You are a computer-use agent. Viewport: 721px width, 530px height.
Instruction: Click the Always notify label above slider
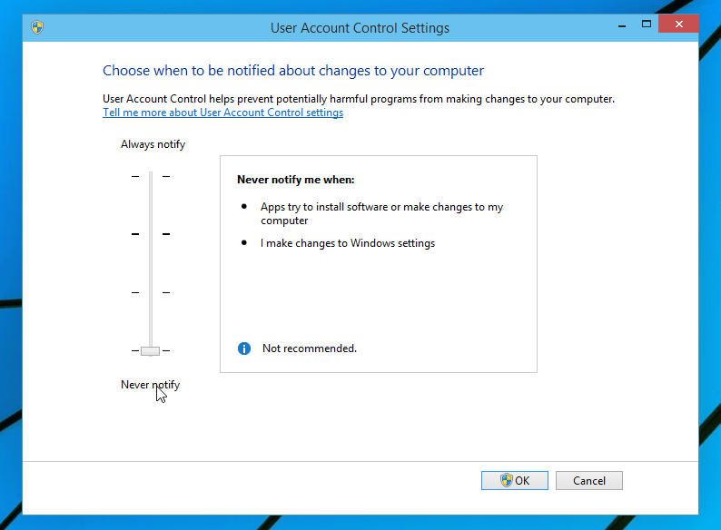coord(153,144)
